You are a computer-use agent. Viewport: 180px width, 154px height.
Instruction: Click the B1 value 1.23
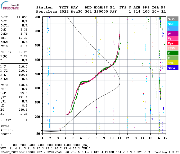[24, 114]
